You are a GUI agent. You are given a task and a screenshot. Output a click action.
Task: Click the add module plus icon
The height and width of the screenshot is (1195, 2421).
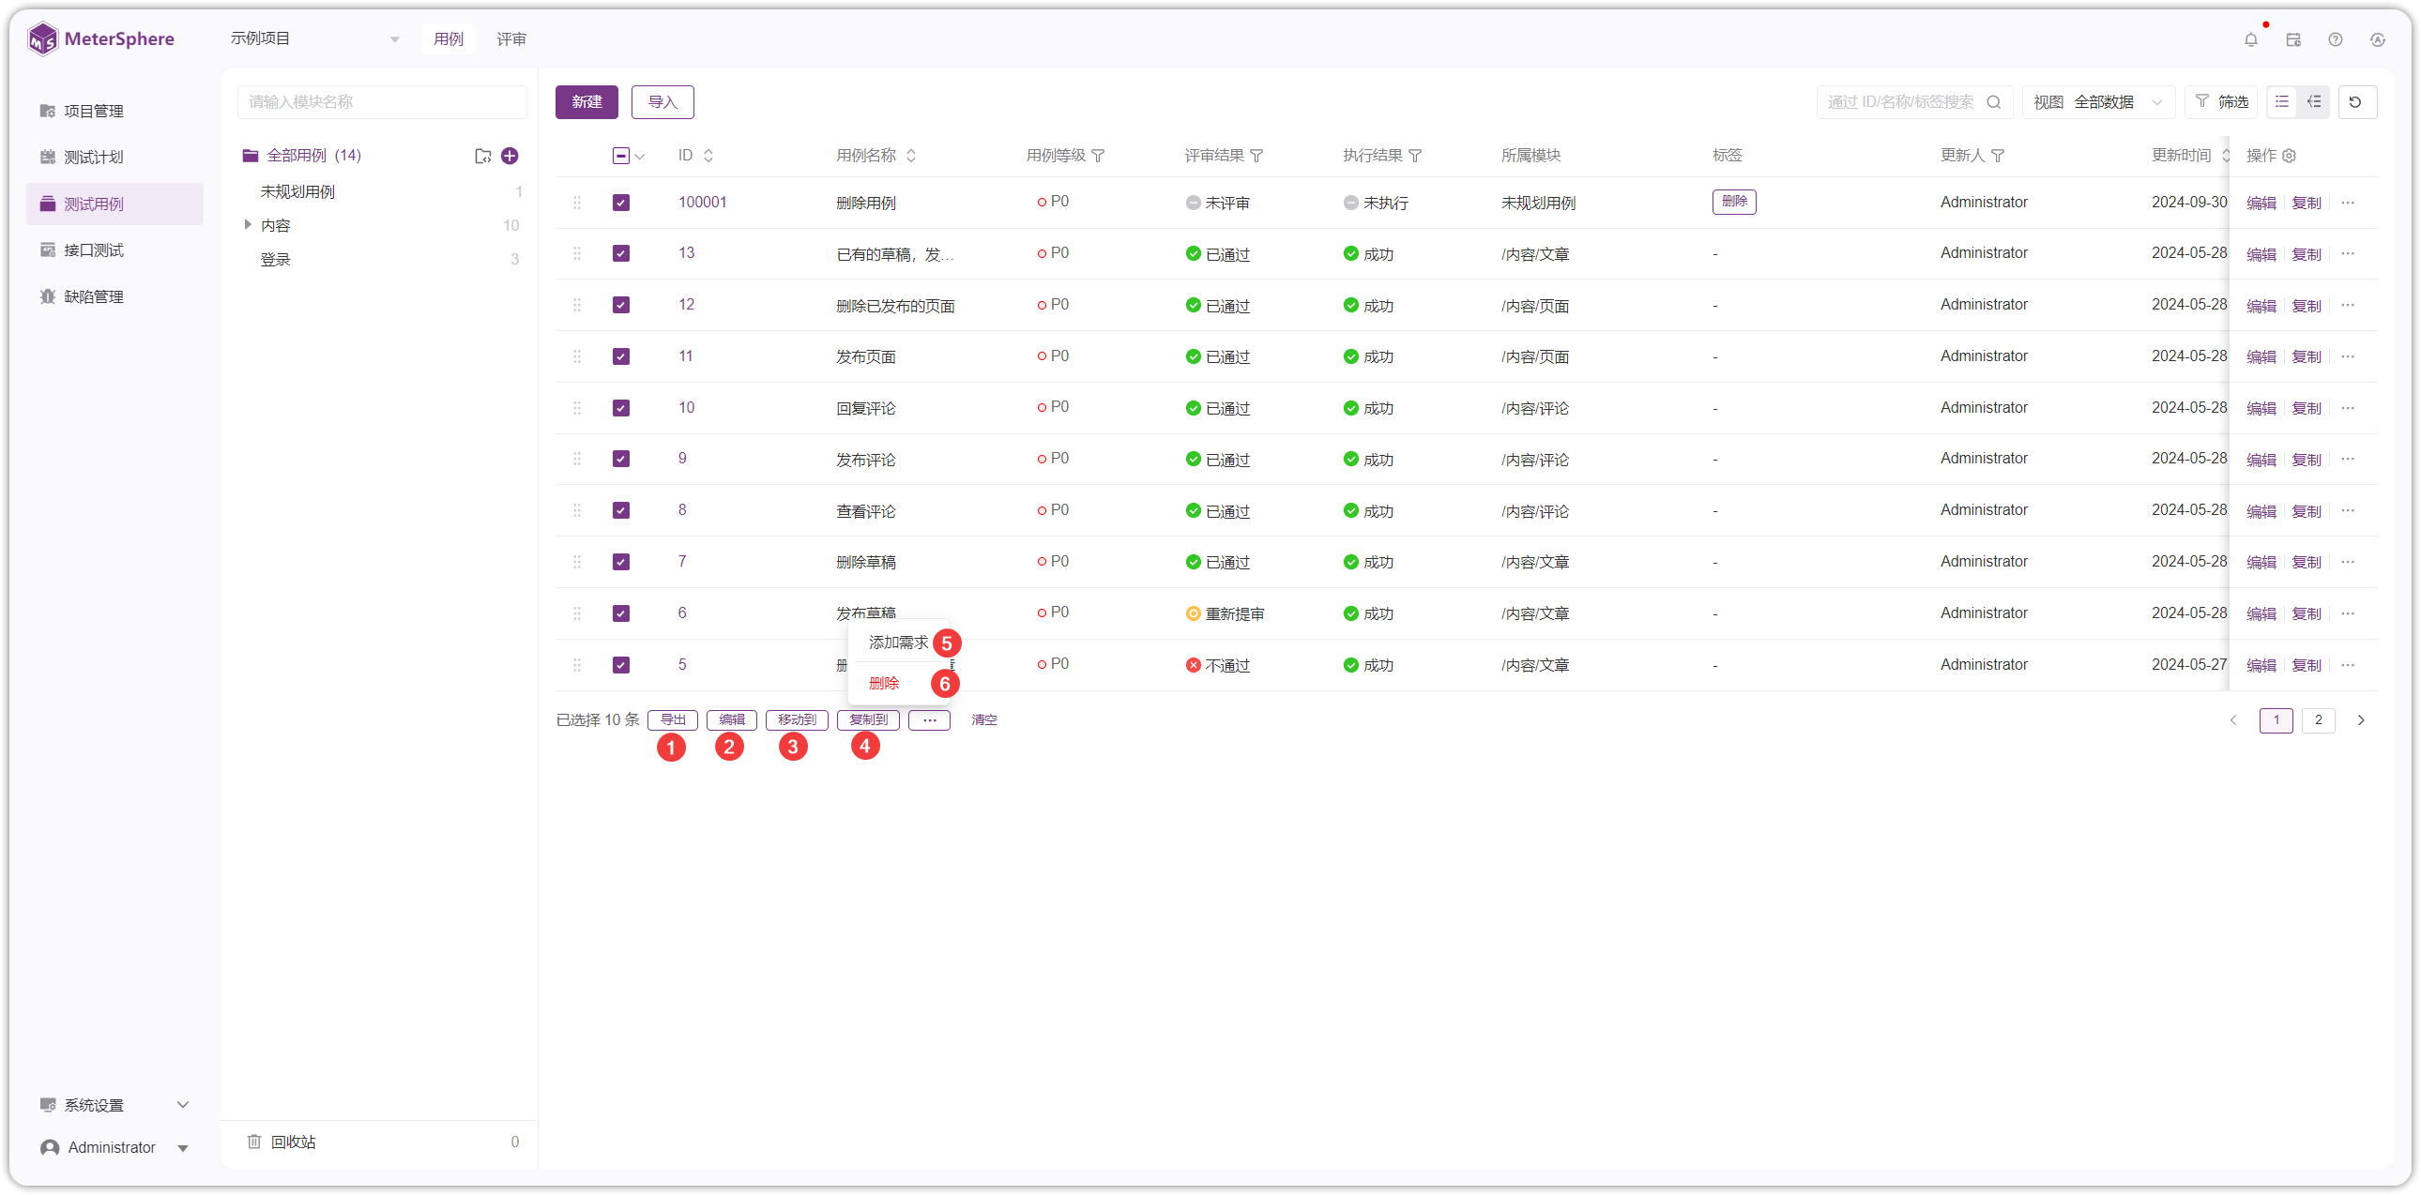click(x=510, y=156)
